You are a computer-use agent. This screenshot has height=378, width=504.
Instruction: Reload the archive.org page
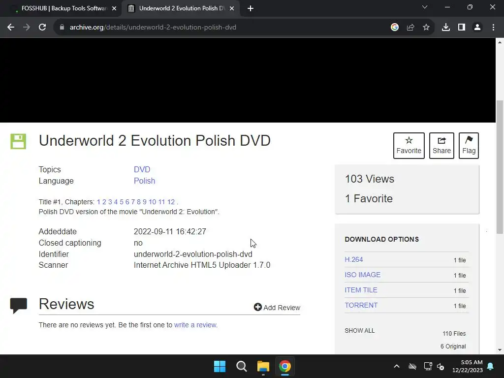[x=42, y=28]
